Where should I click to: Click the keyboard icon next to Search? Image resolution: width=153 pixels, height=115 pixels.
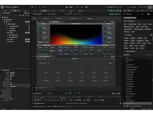click(148, 14)
